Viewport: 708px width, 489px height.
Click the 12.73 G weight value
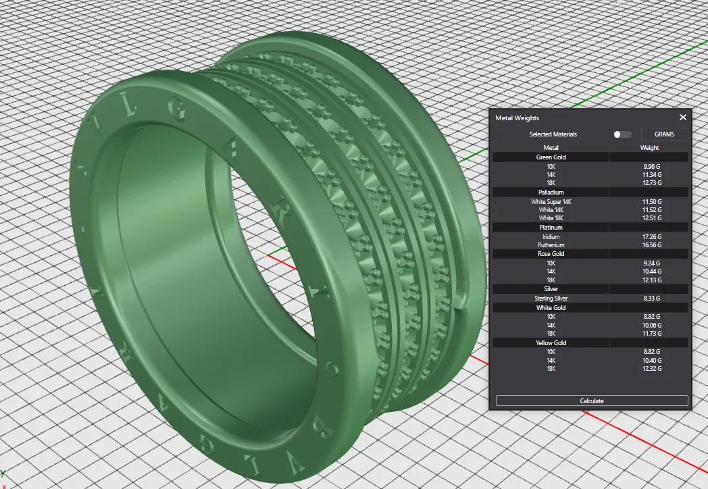tap(651, 183)
